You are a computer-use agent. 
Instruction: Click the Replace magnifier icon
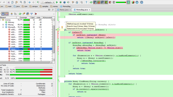25,2
